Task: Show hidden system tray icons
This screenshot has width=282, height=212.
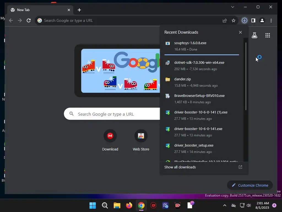Action: point(225,205)
